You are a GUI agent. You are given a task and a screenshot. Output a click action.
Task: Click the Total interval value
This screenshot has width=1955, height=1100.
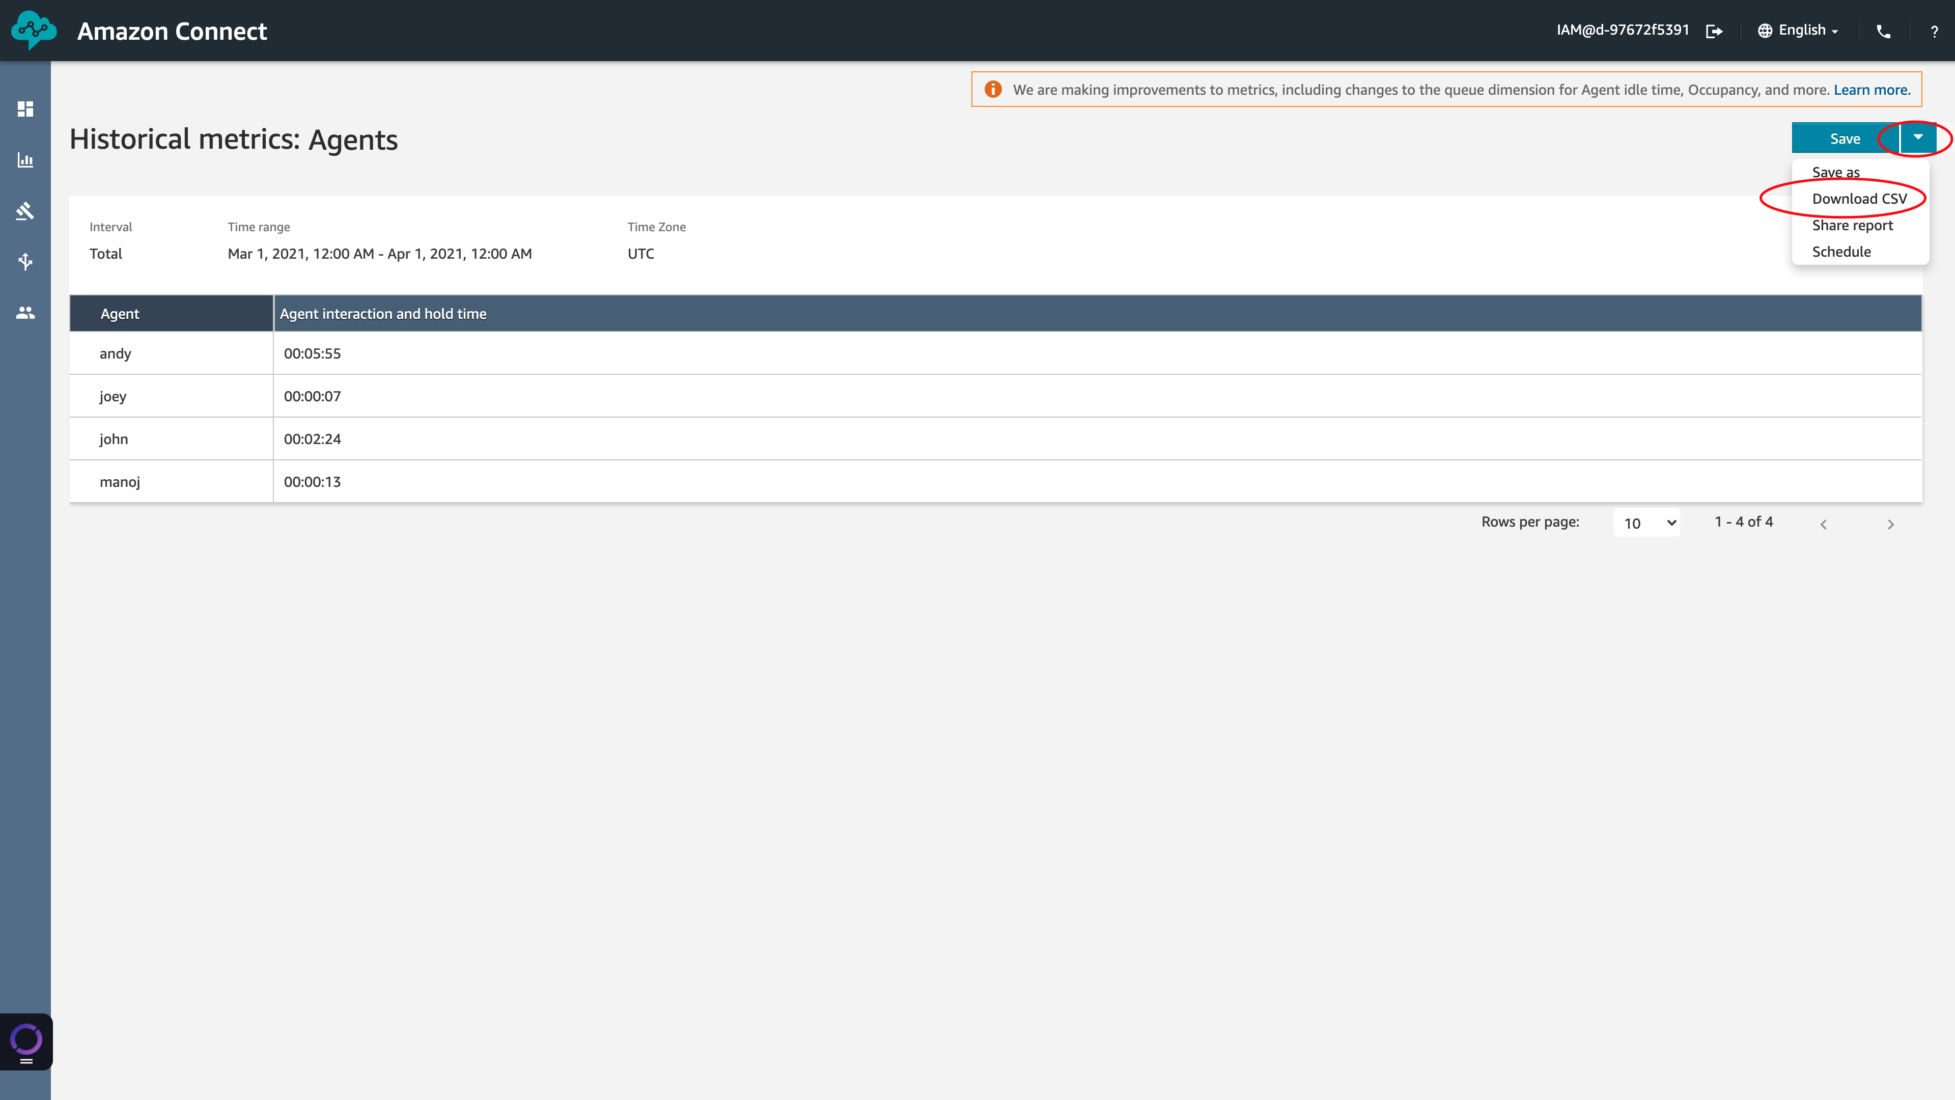click(105, 254)
